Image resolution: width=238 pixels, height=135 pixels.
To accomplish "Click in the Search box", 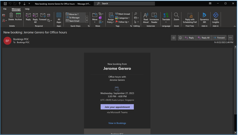I will click(x=125, y=4).
